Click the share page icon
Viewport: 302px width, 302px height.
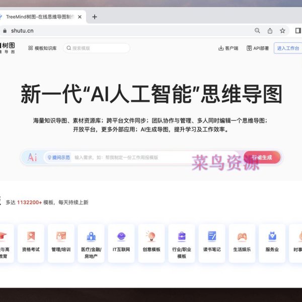270,31
